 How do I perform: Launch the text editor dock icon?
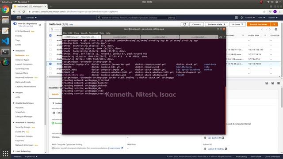(5, 30)
